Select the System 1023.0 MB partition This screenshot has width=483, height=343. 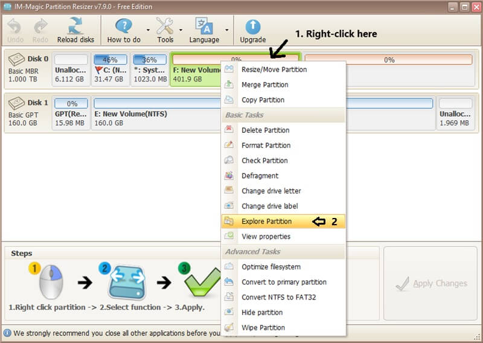pos(150,69)
